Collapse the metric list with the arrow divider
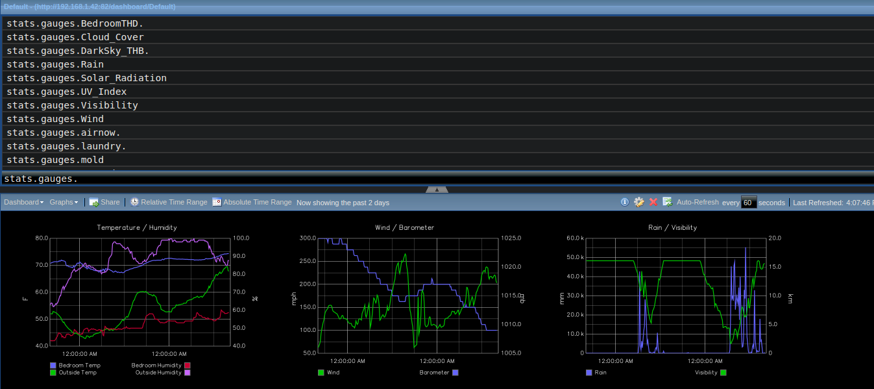Screen dimensions: 874x389 pyautogui.click(x=436, y=189)
